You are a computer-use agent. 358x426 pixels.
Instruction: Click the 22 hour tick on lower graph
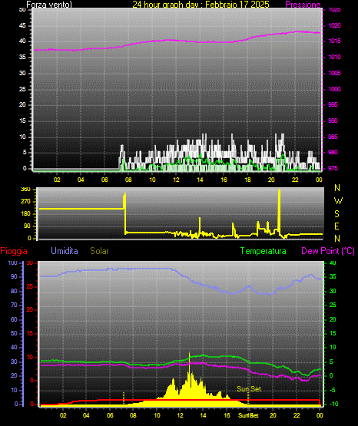tap(297, 415)
